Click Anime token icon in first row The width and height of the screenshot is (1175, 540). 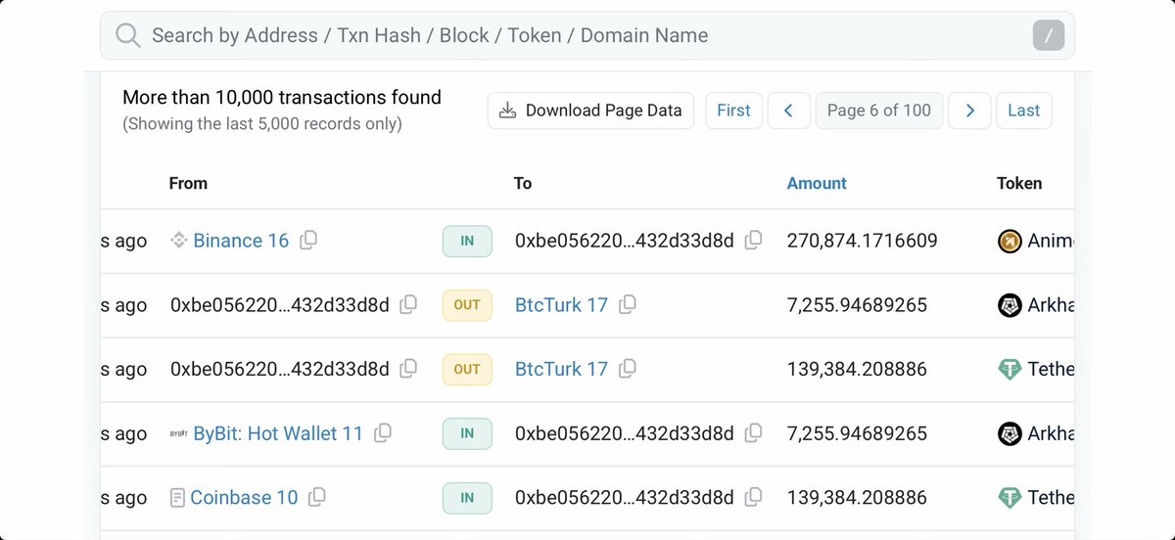click(x=1010, y=241)
